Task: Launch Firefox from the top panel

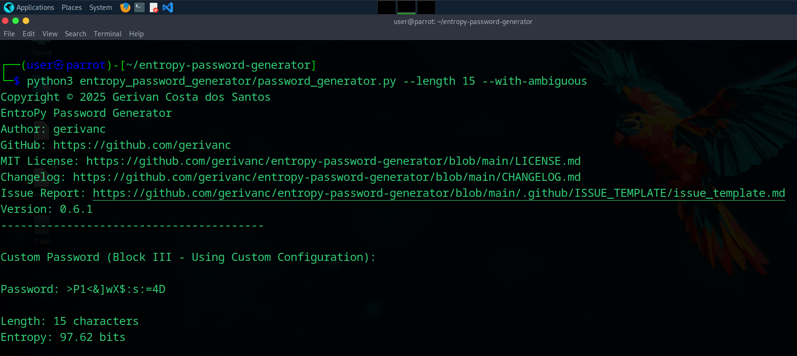Action: tap(125, 8)
